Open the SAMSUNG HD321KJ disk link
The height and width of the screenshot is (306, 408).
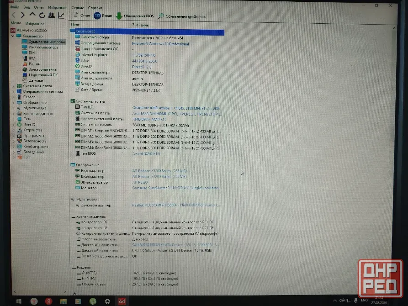[x=175, y=245]
